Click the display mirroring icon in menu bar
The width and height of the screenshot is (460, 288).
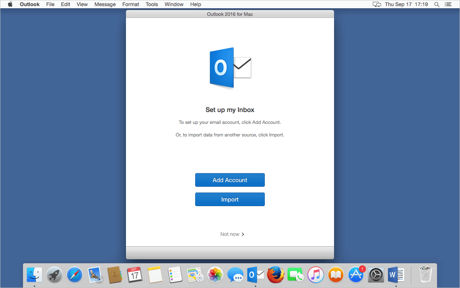(377, 4)
